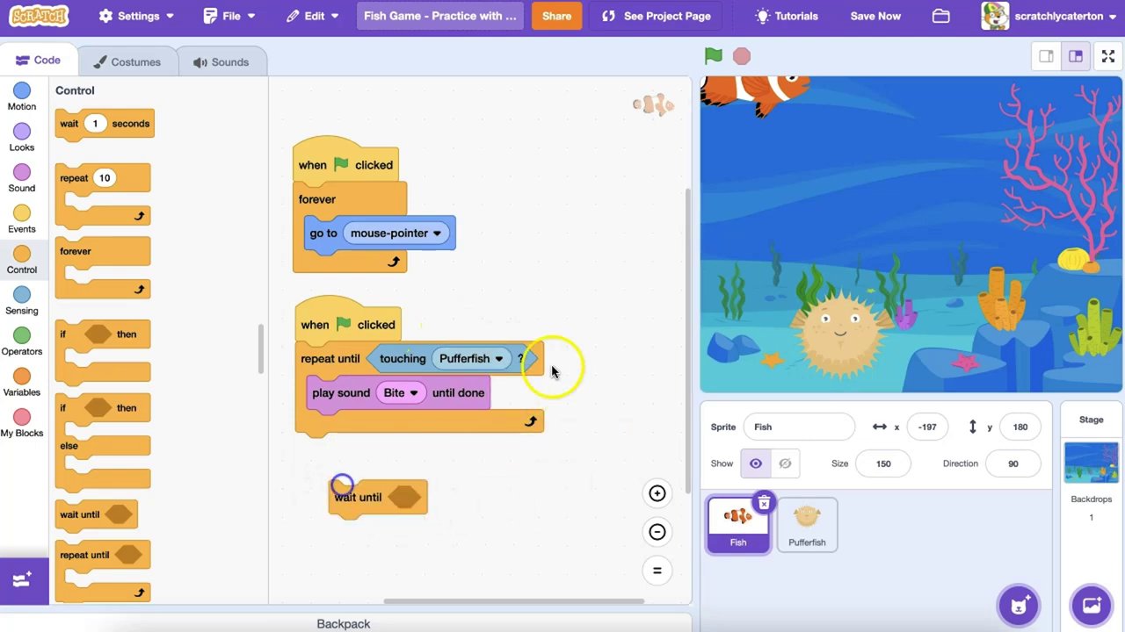Expand the mouse-pointer dropdown in go to block
Screen dimensions: 1125x632
coord(437,233)
